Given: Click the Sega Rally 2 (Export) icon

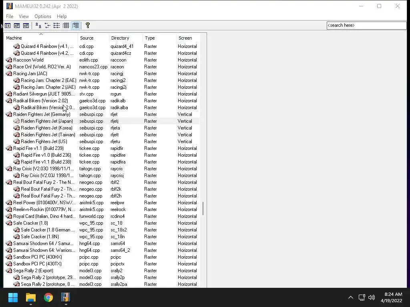Looking at the screenshot, I should point(9,271).
